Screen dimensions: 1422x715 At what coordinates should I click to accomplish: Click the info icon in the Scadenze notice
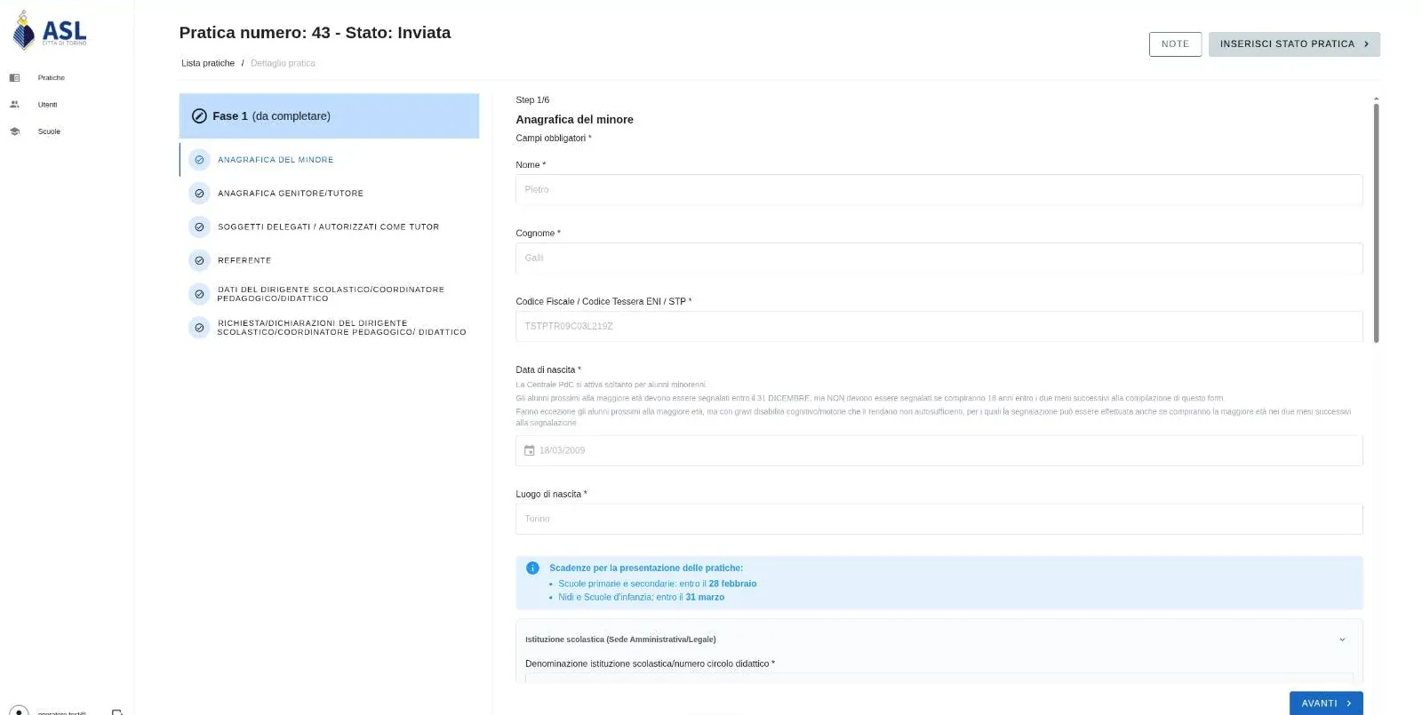(532, 568)
